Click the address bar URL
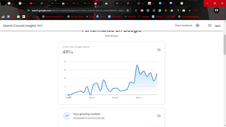This screenshot has height=127, width=226. click(x=78, y=11)
